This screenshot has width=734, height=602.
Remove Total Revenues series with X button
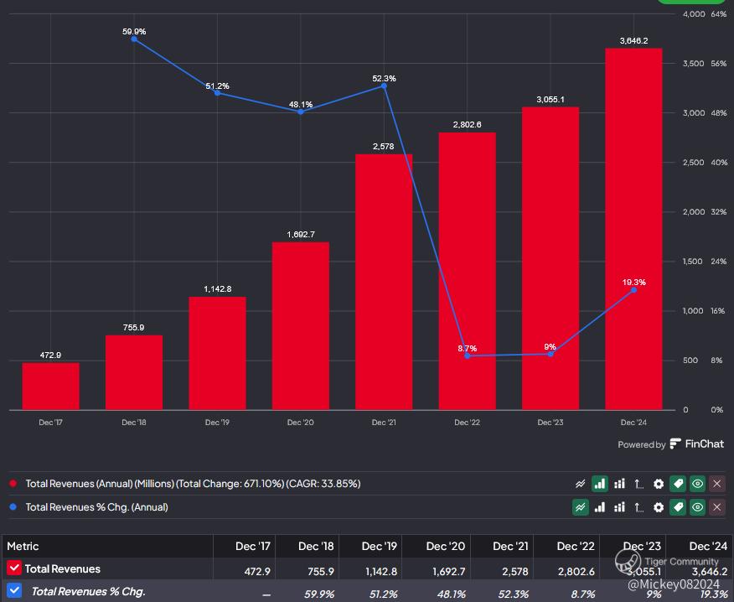(x=716, y=484)
